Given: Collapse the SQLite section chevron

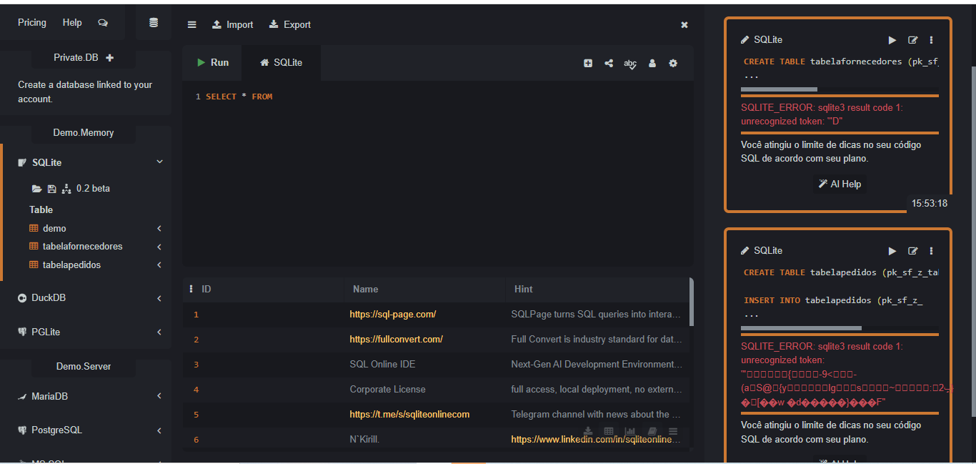Looking at the screenshot, I should [159, 162].
